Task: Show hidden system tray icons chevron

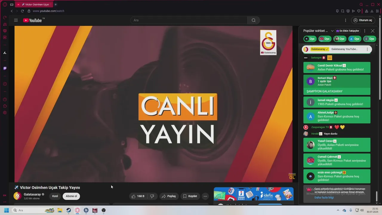Action: point(338,210)
